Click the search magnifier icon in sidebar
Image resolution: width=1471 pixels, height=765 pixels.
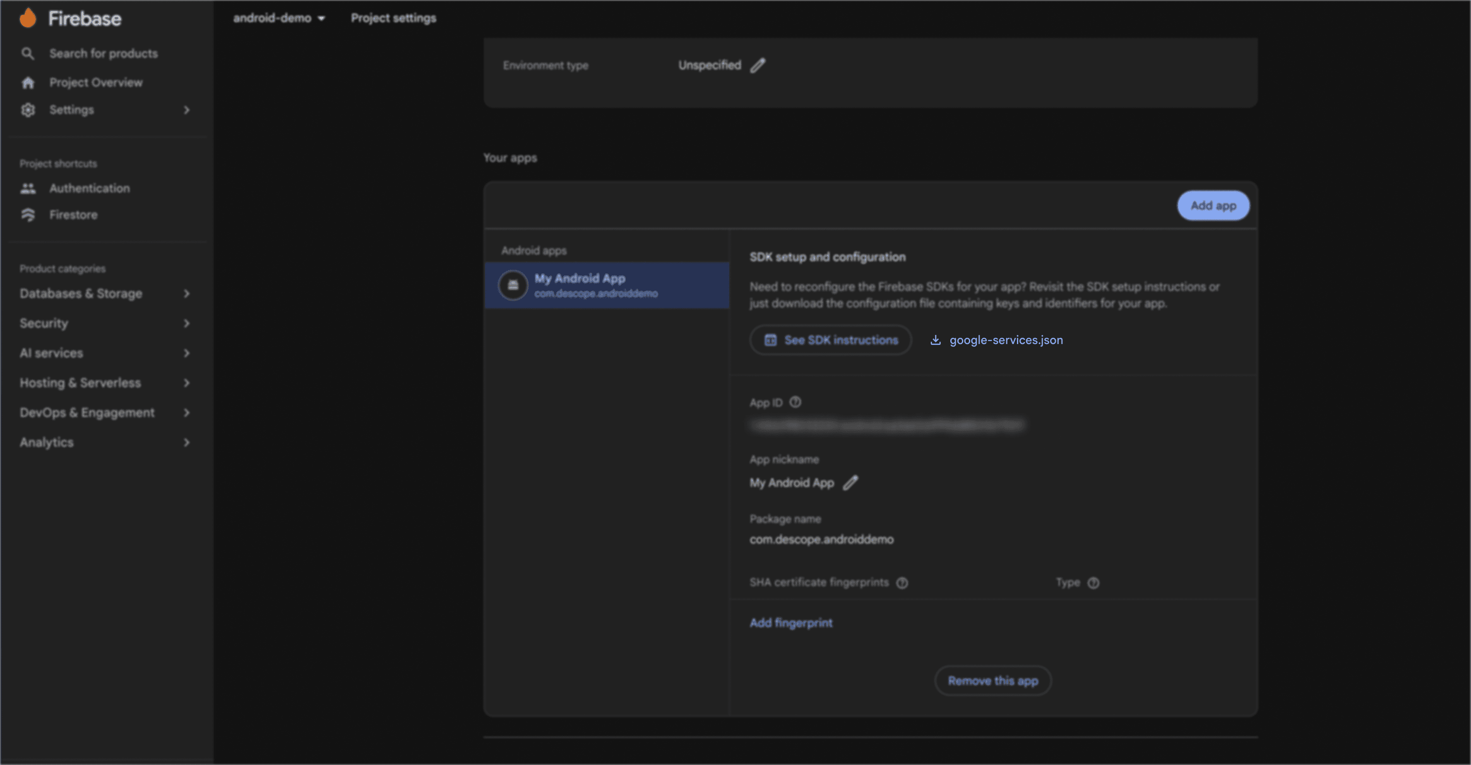coord(27,54)
